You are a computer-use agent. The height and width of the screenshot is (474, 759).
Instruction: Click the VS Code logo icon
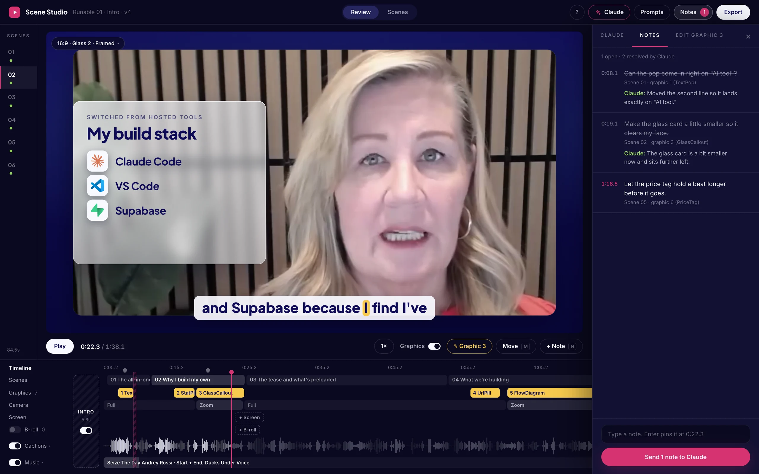tap(97, 185)
